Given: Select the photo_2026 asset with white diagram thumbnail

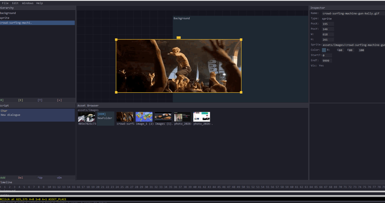Looking at the screenshot, I should tap(202, 117).
